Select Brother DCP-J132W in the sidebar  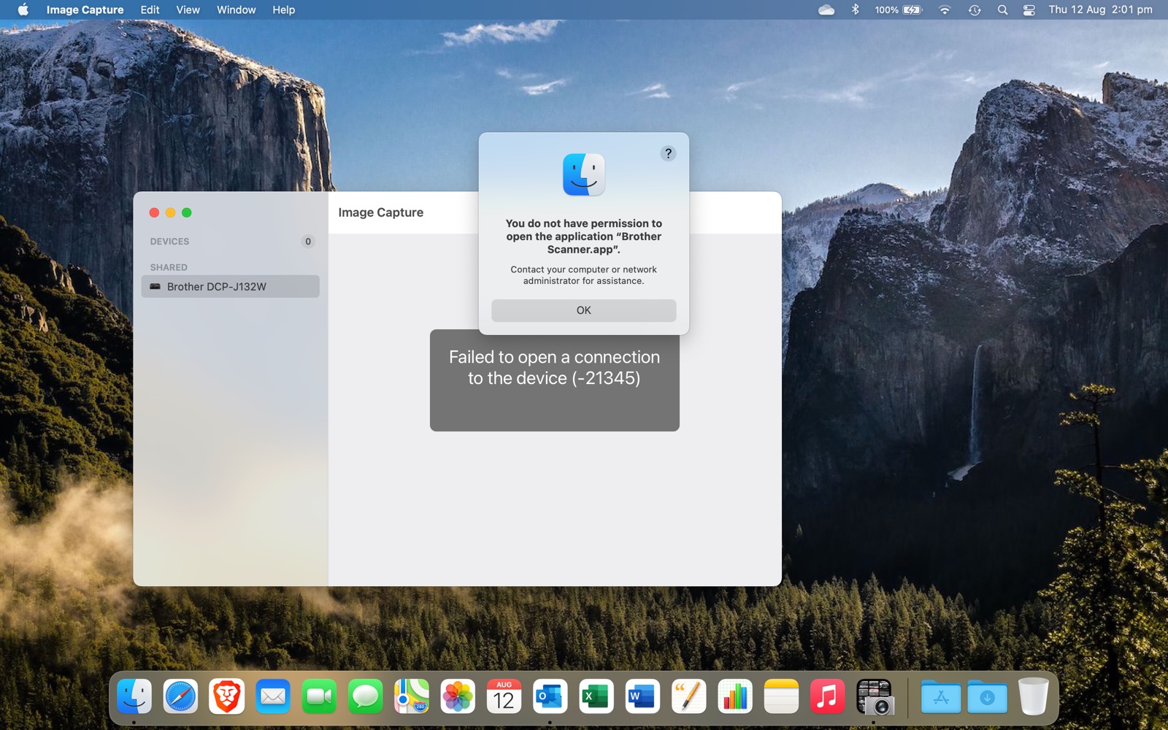click(230, 286)
